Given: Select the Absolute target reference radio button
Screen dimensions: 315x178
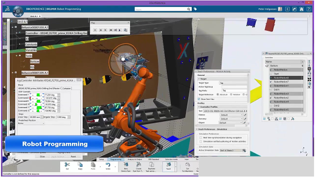Looking at the screenshot, I should pyautogui.click(x=218, y=94).
